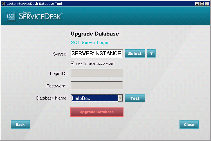Open the question mark help button

[x=151, y=53]
